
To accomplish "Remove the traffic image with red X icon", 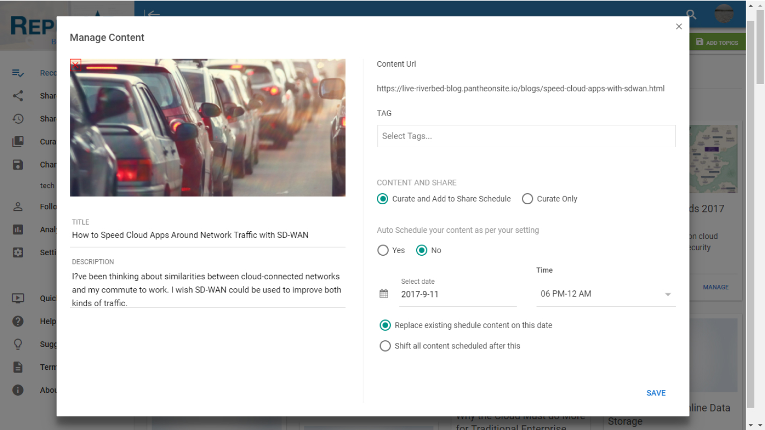I will 75,65.
